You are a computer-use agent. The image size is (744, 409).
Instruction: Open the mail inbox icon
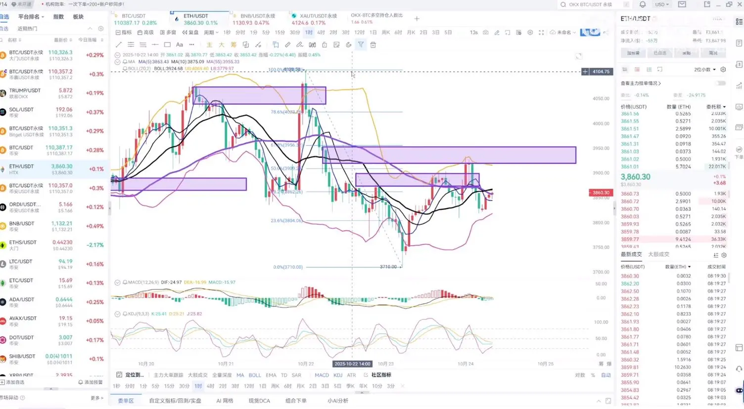point(682,4)
